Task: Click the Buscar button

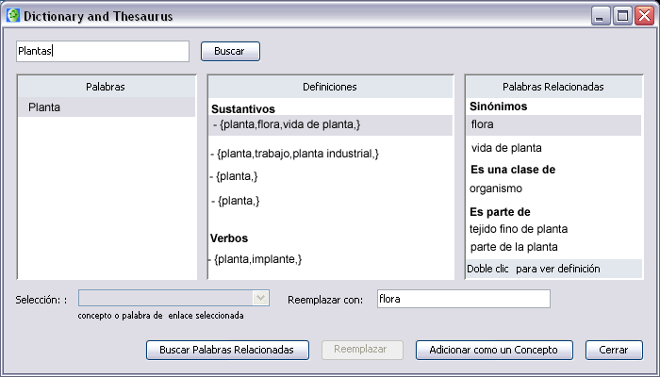Action: 230,51
